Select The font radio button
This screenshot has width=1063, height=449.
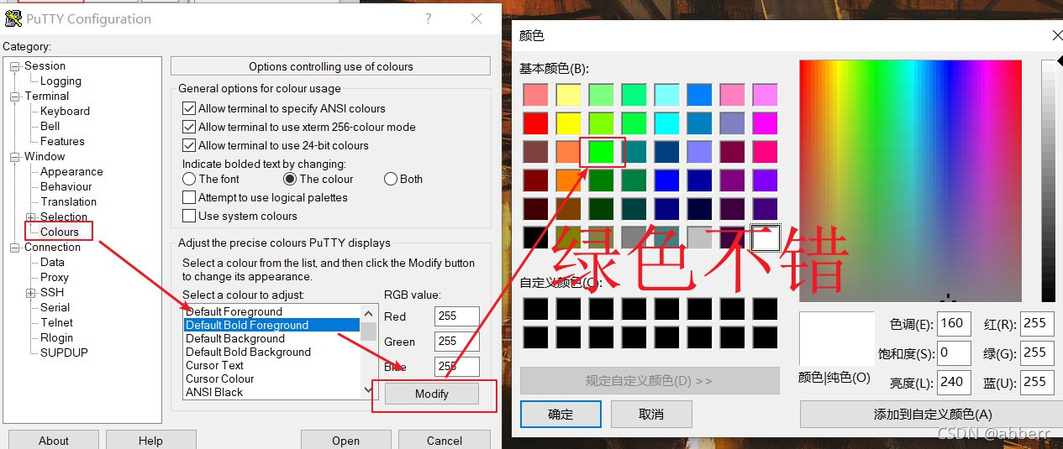[189, 180]
